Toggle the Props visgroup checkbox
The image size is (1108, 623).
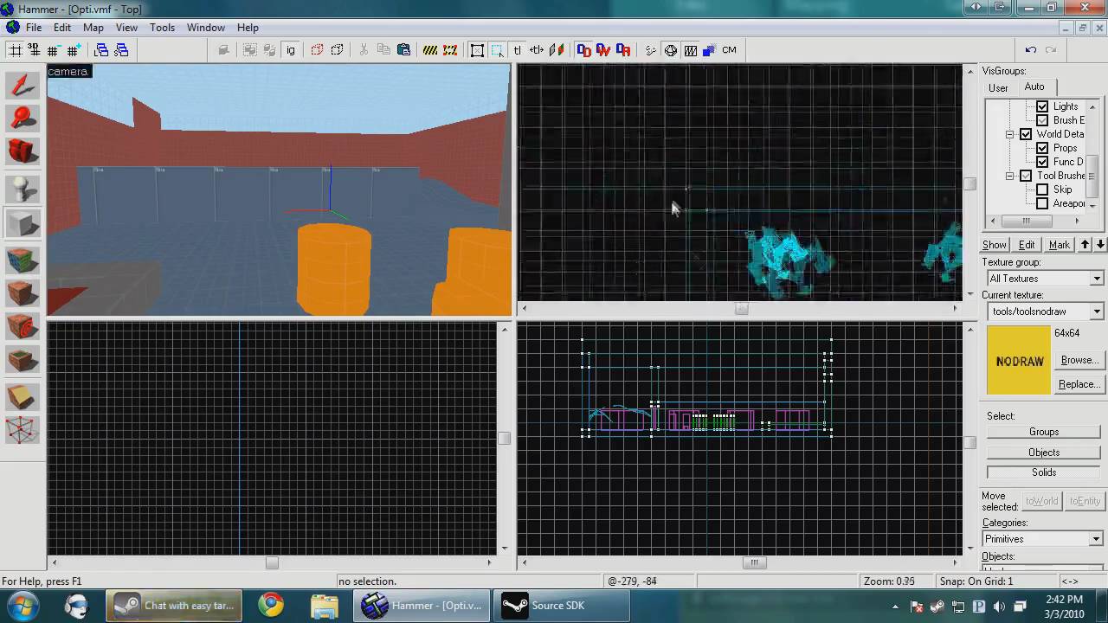pos(1042,148)
